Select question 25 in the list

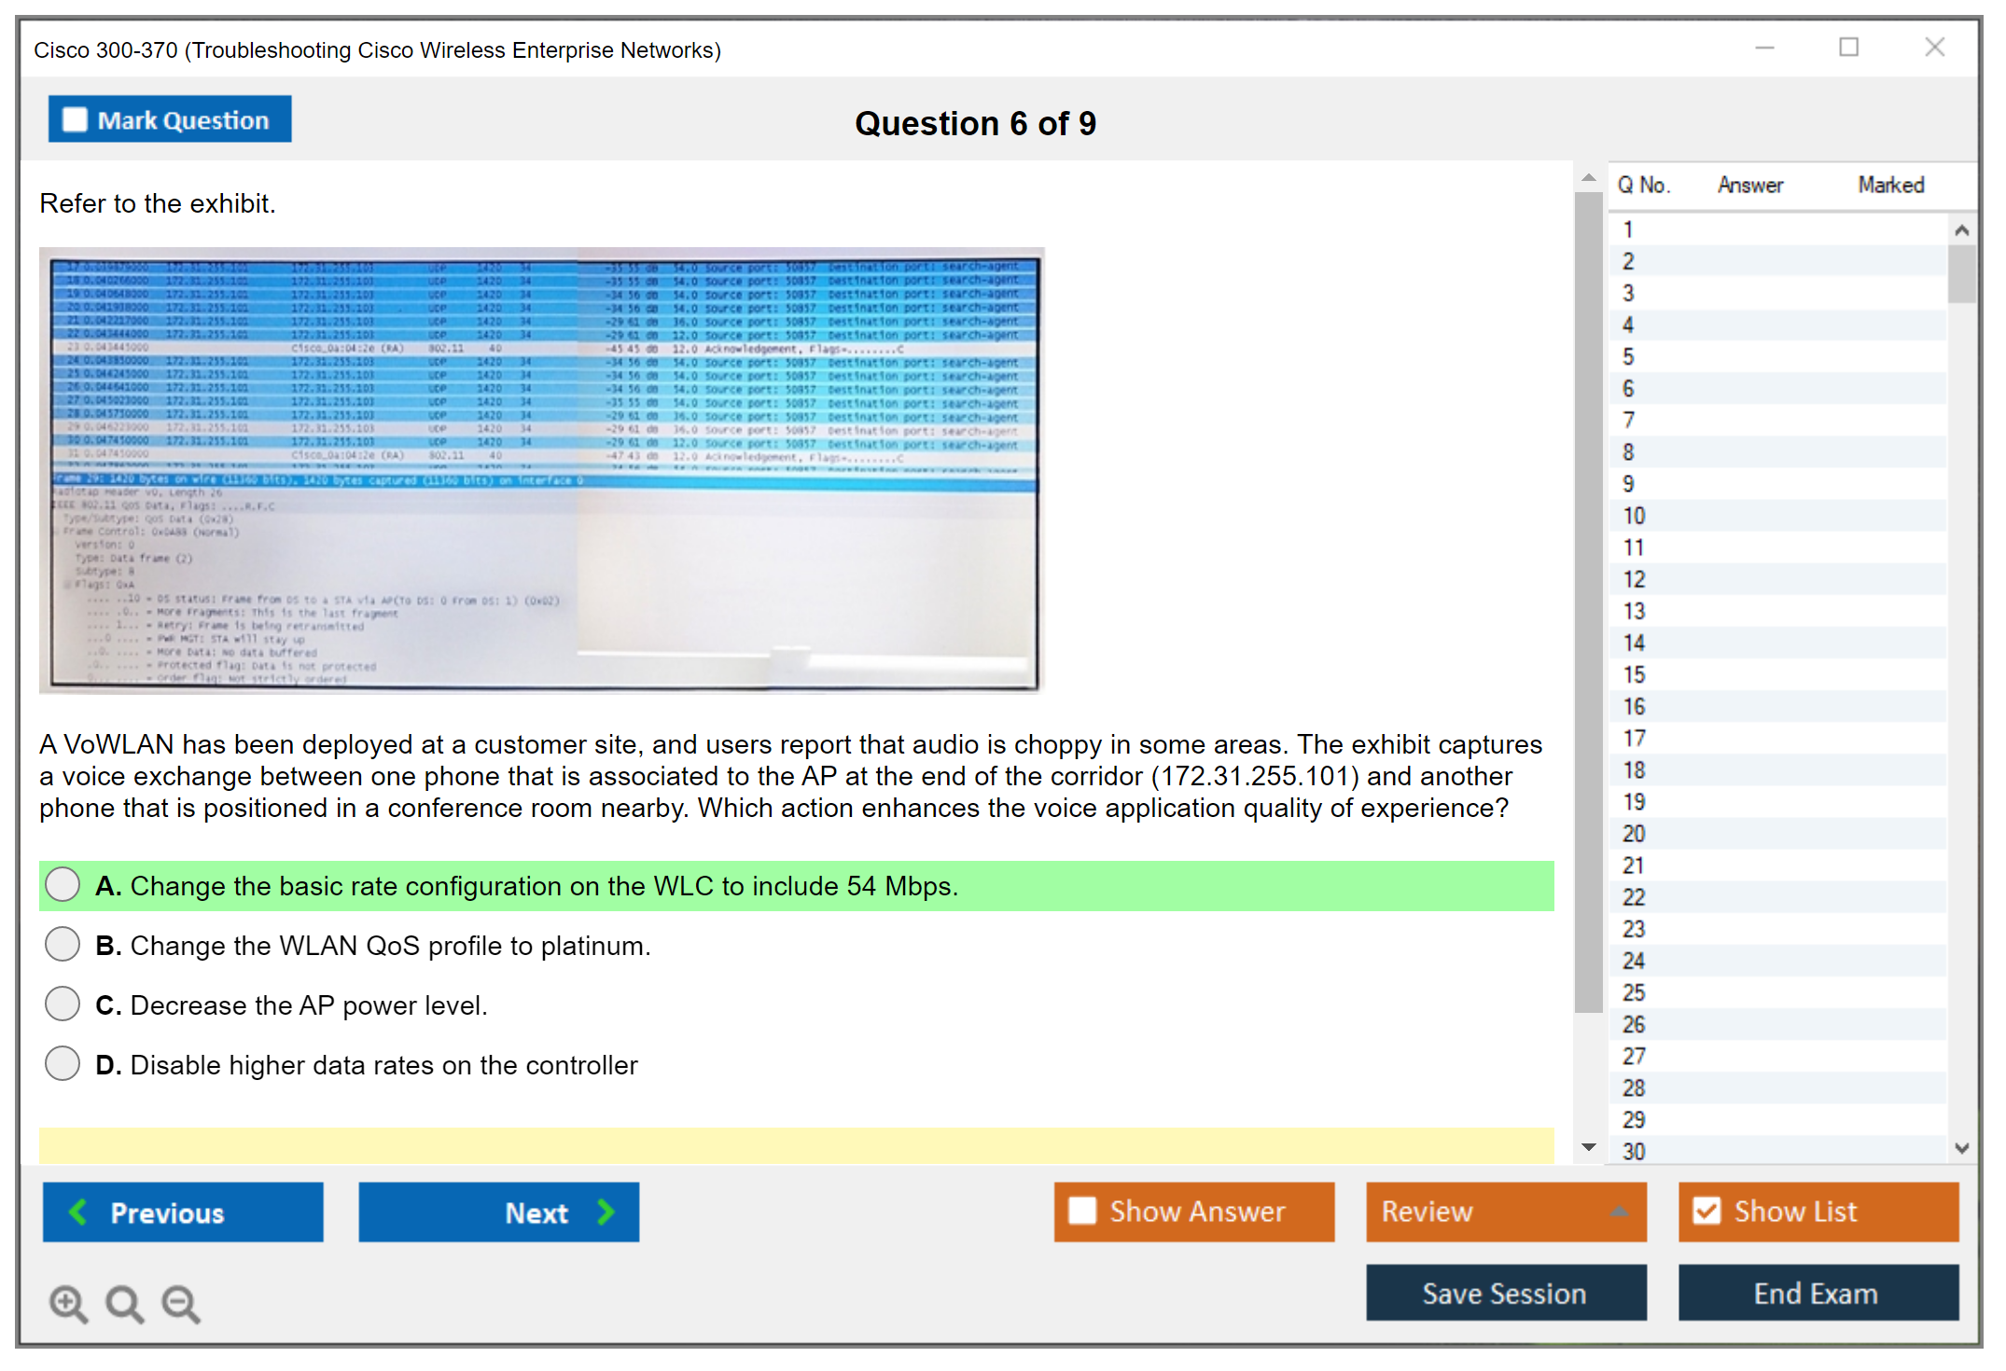(x=1634, y=992)
